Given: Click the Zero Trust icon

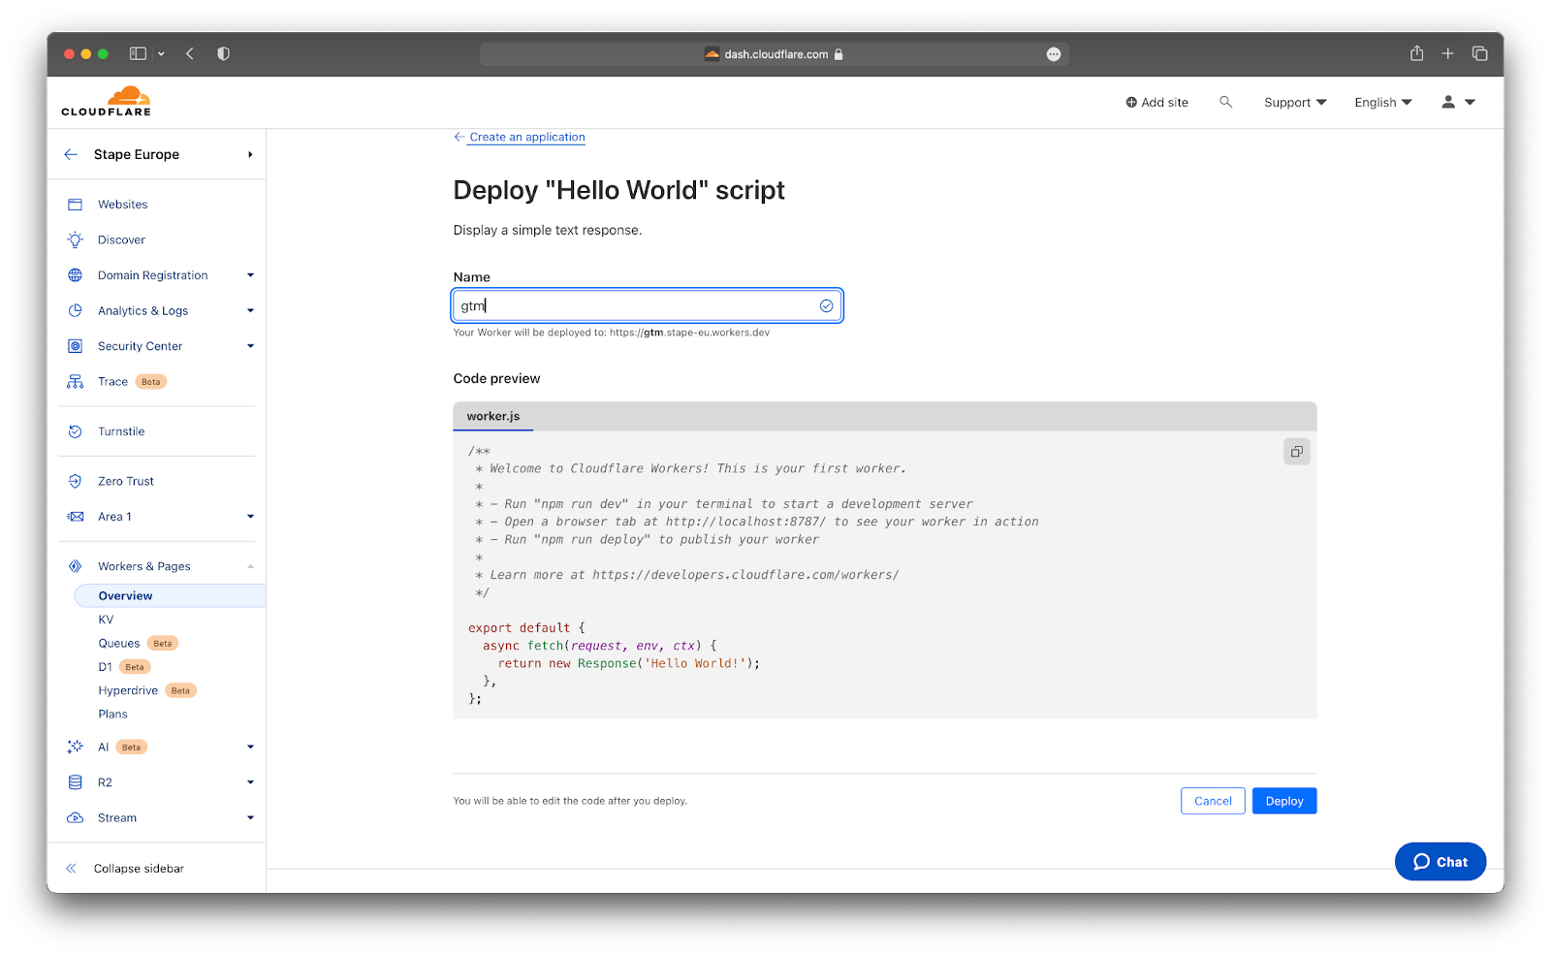Looking at the screenshot, I should click(x=75, y=481).
